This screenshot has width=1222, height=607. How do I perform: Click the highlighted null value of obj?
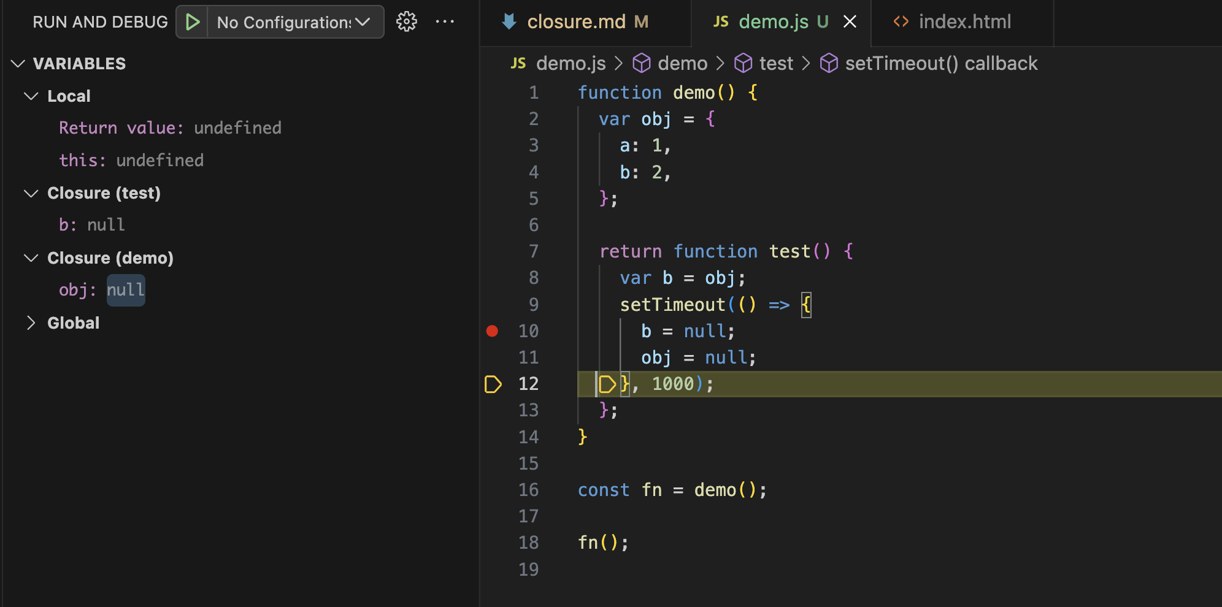coord(126,290)
